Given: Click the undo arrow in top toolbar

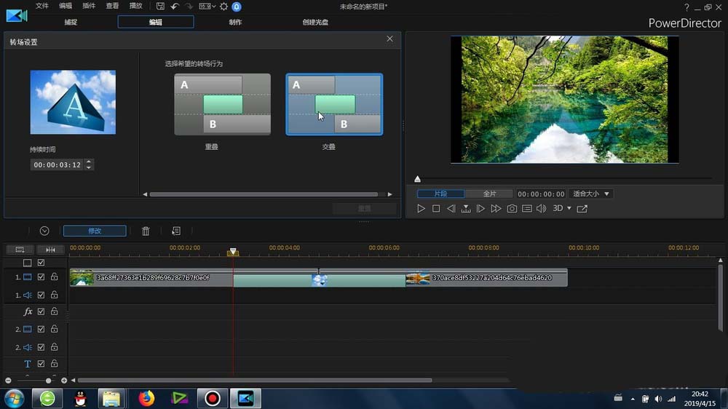Looking at the screenshot, I should point(175,7).
